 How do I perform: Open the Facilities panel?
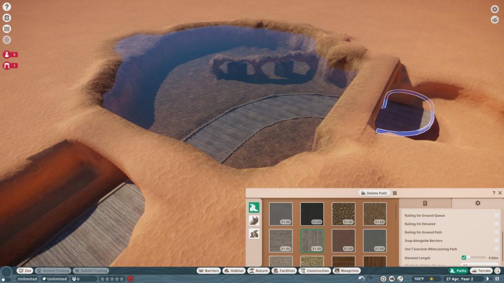click(284, 270)
